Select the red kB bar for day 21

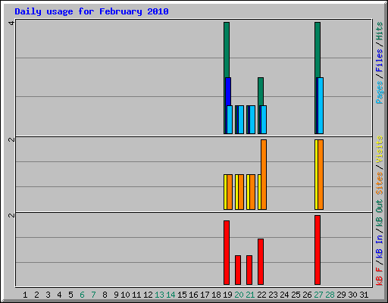tap(249, 270)
